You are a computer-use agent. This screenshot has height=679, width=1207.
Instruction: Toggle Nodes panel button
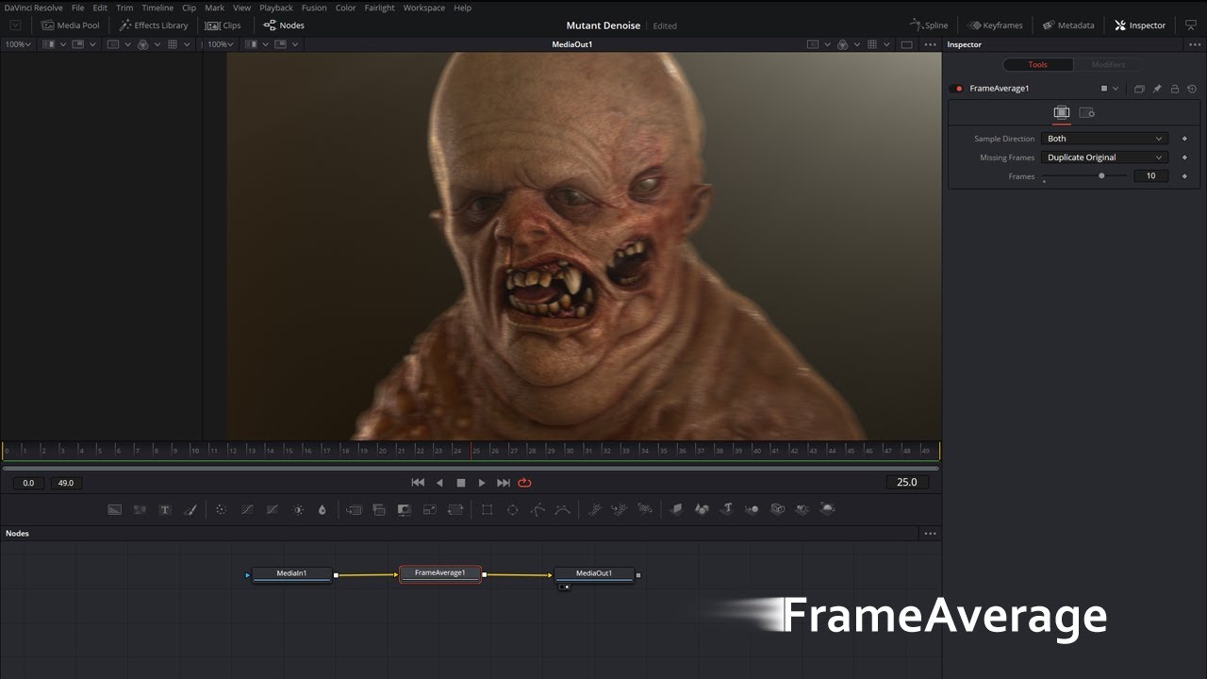(284, 25)
